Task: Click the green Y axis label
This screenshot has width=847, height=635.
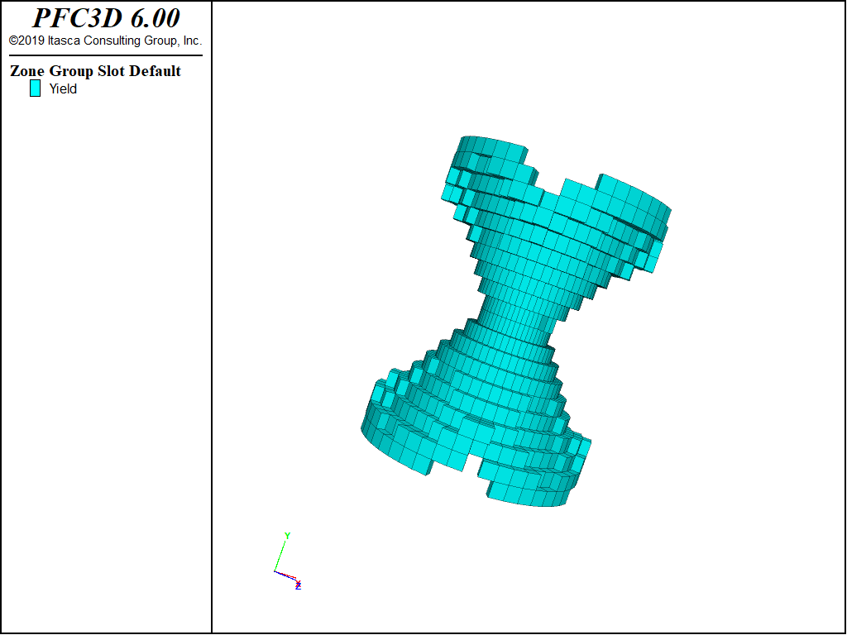Action: coord(287,536)
